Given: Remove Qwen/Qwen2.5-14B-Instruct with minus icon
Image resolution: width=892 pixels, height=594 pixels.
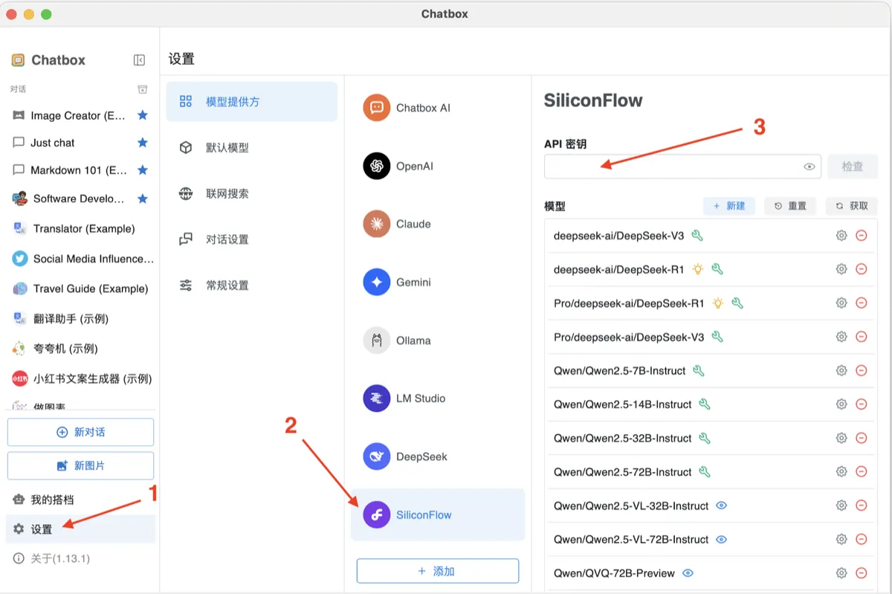Looking at the screenshot, I should point(862,404).
